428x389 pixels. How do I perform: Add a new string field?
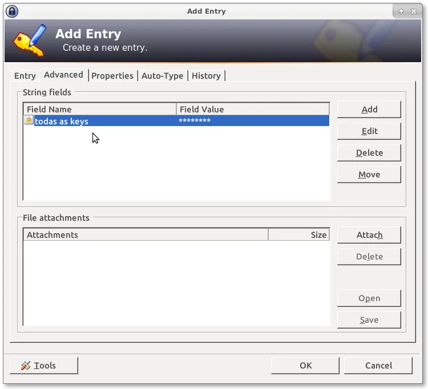coord(369,110)
